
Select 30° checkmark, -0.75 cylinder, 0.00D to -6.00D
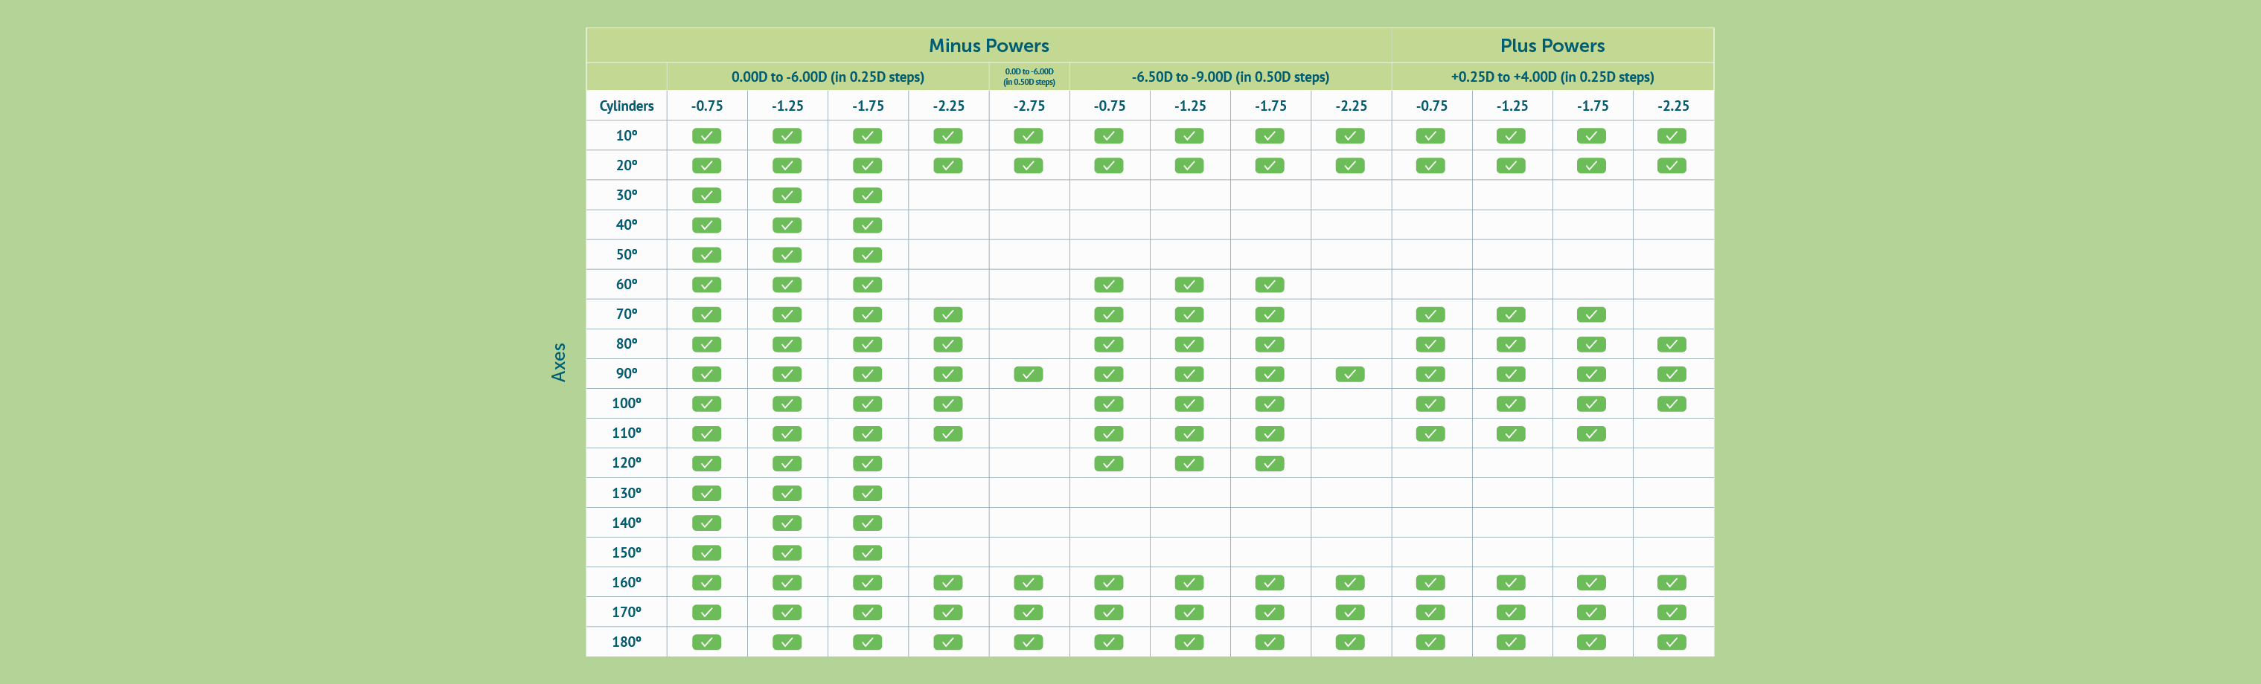click(x=706, y=196)
